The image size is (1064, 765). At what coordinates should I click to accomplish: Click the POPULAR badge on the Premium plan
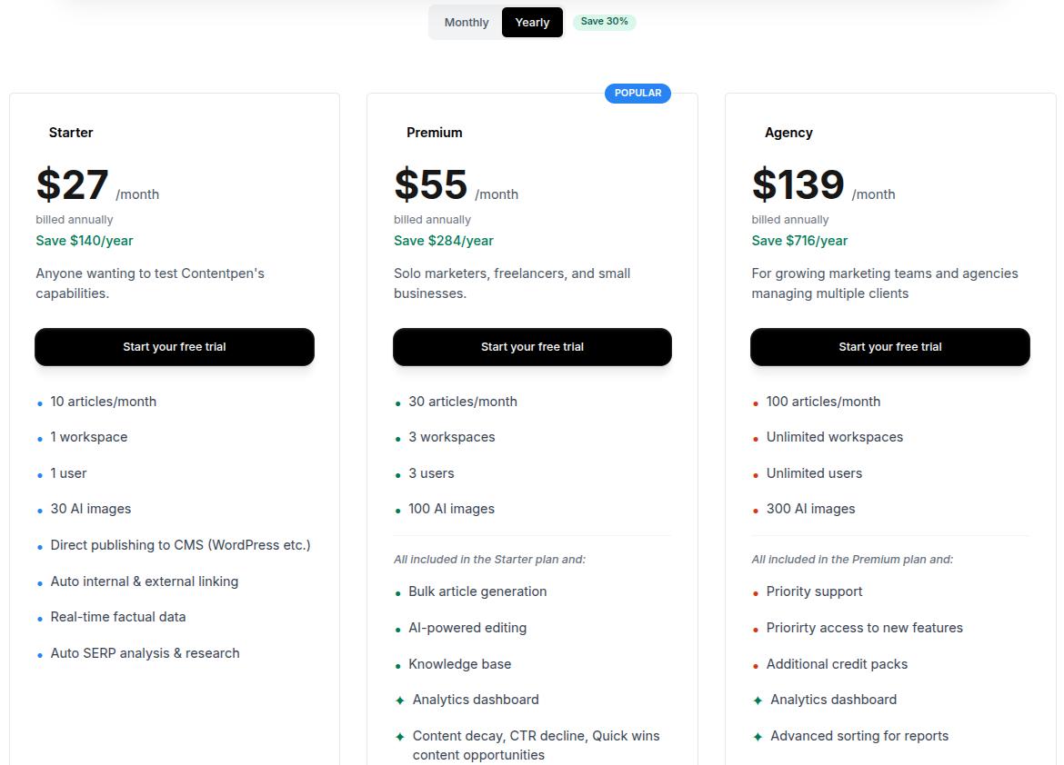pyautogui.click(x=637, y=93)
